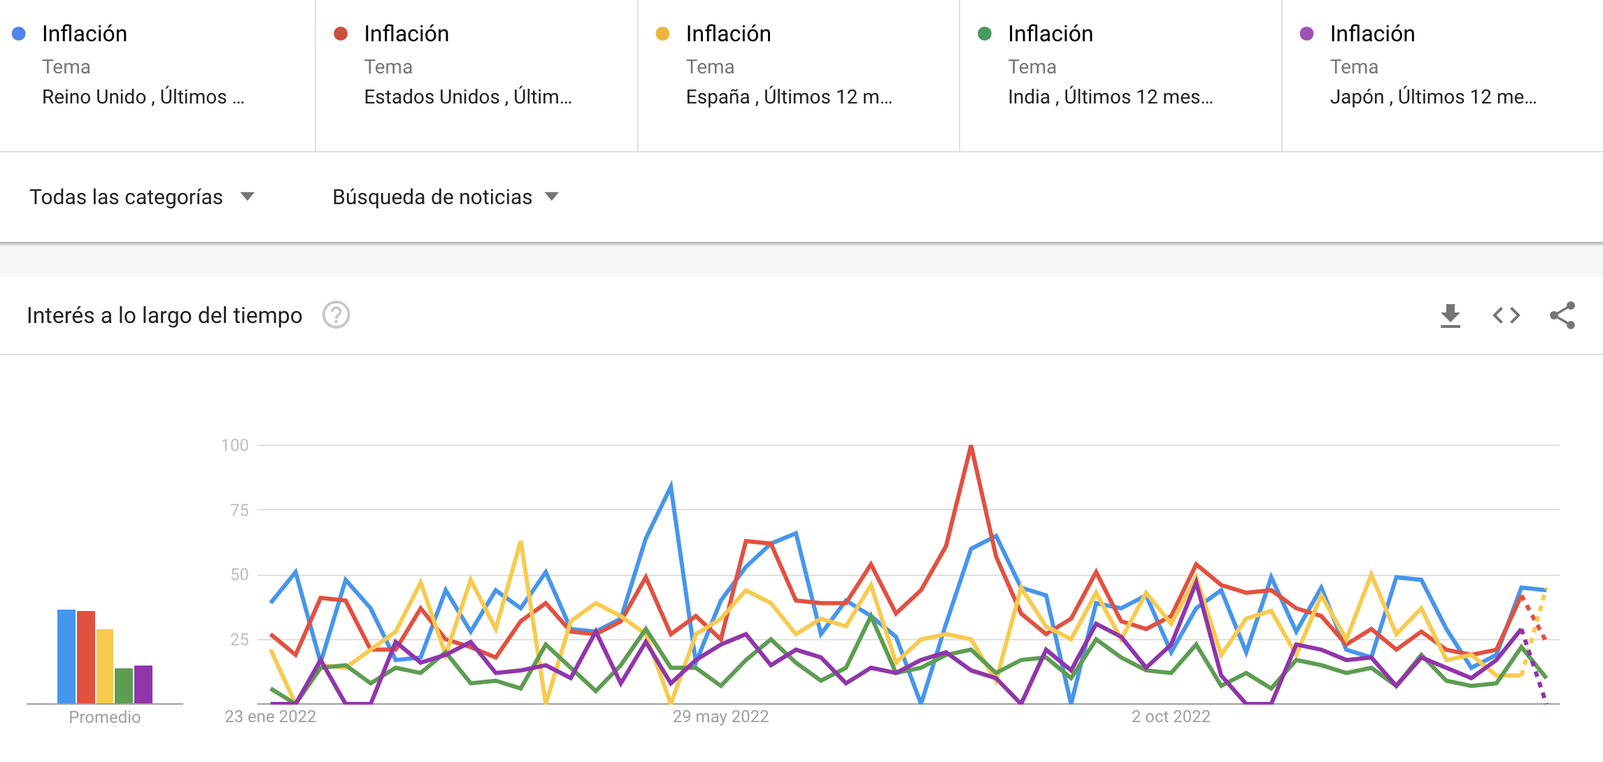
Task: Select the India Inflación comparison term
Action: click(1120, 76)
